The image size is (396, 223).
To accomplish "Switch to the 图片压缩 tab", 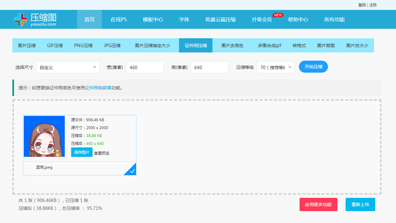I will (27, 46).
